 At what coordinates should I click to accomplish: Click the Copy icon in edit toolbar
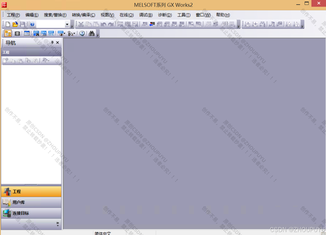point(89,24)
